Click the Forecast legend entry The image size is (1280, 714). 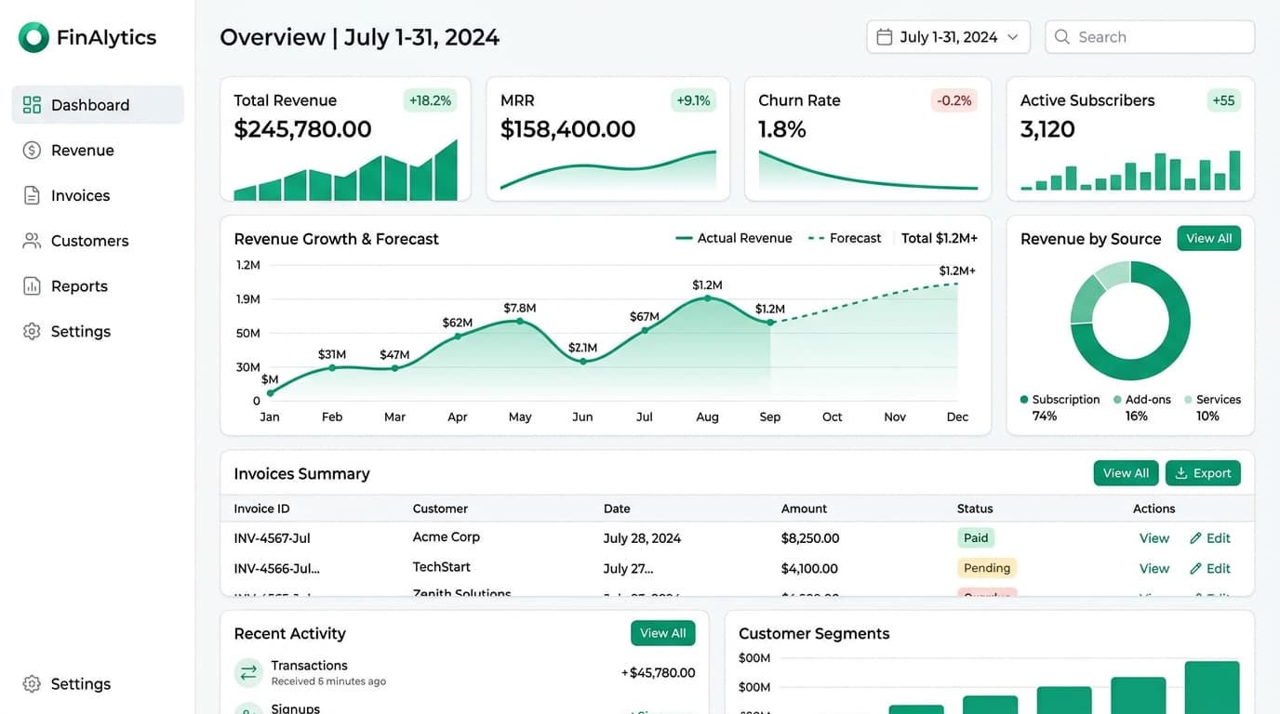[845, 238]
